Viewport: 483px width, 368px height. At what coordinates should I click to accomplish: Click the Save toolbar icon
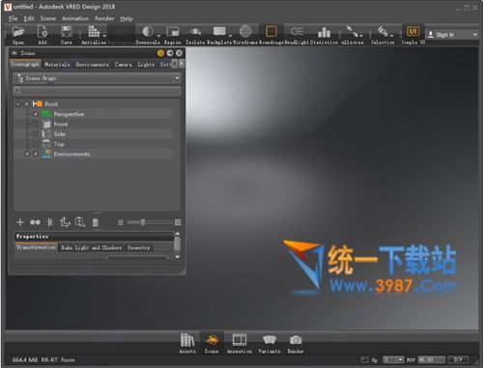point(67,32)
